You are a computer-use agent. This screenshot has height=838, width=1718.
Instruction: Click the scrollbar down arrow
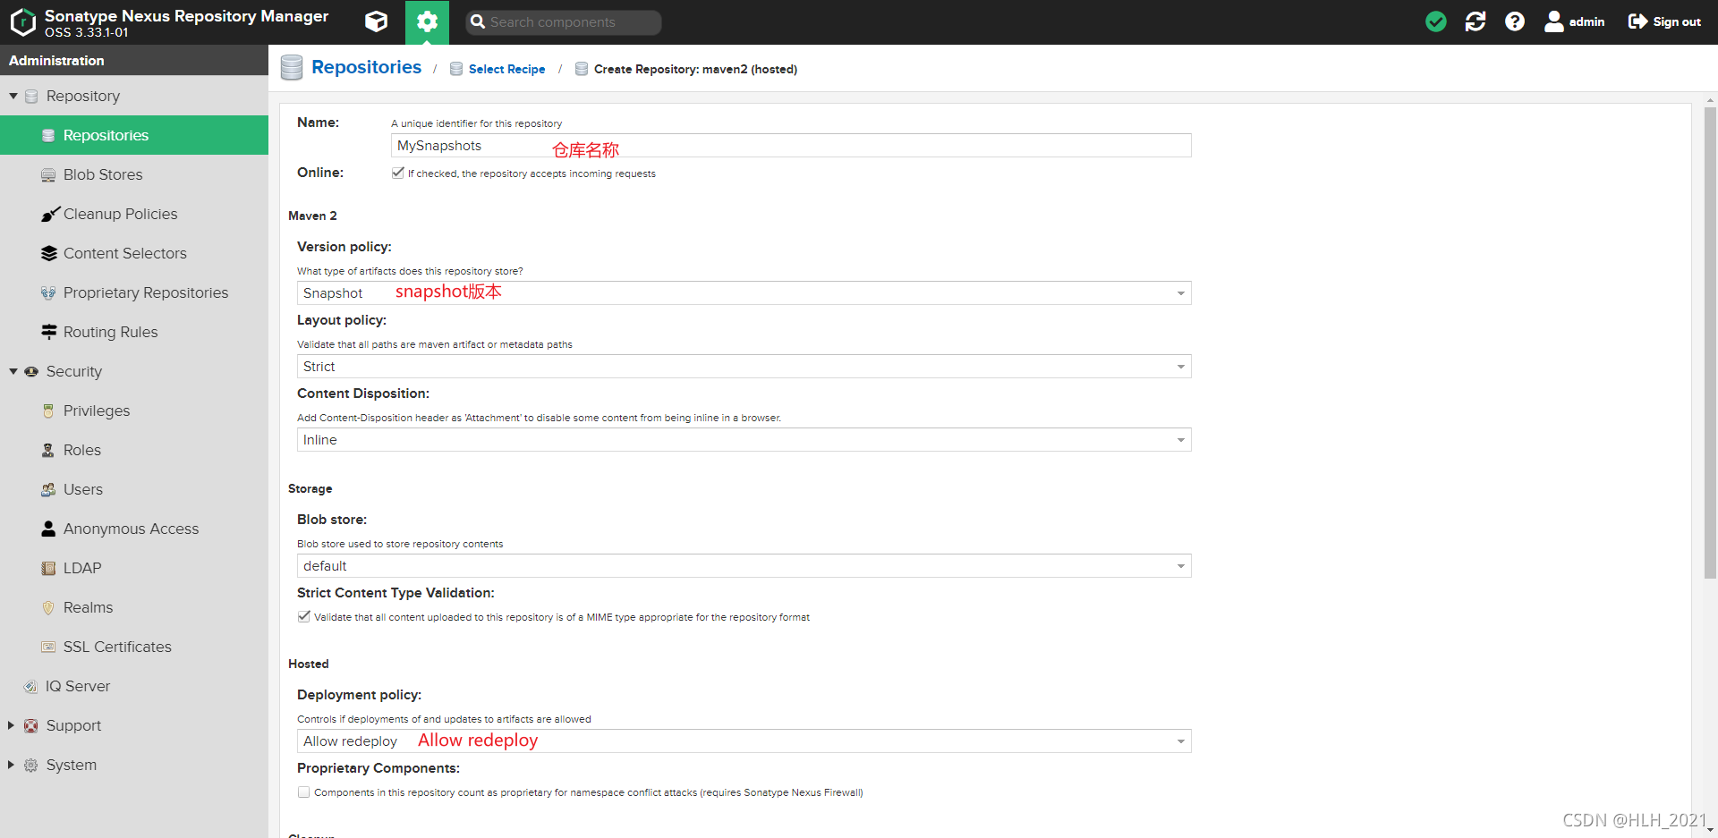pyautogui.click(x=1710, y=830)
